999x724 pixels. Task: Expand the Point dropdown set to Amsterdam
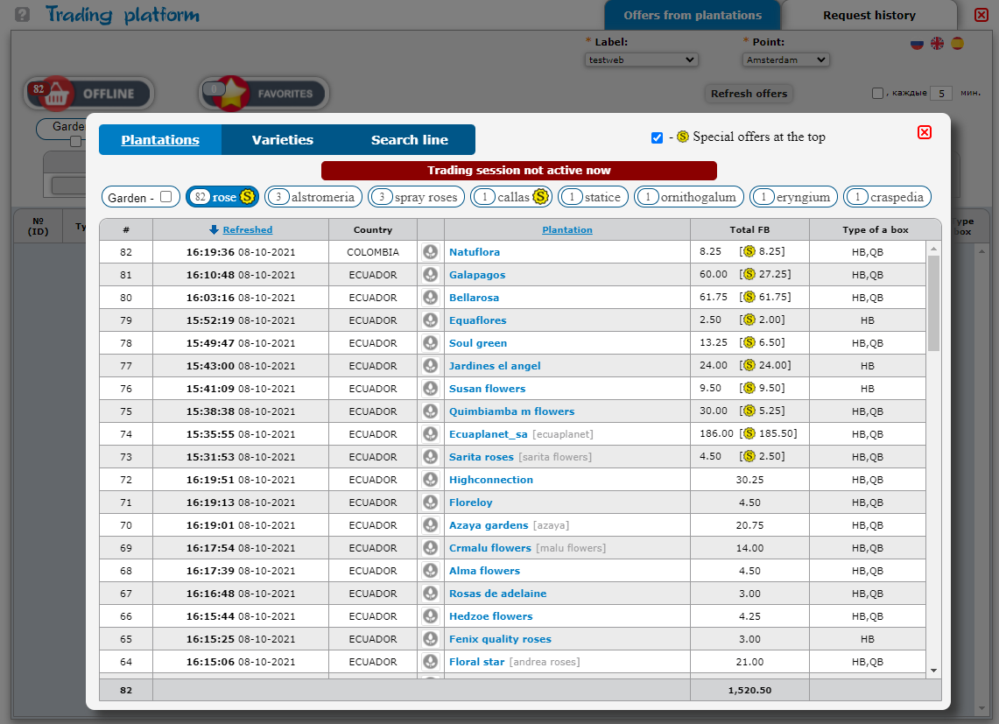(x=785, y=60)
